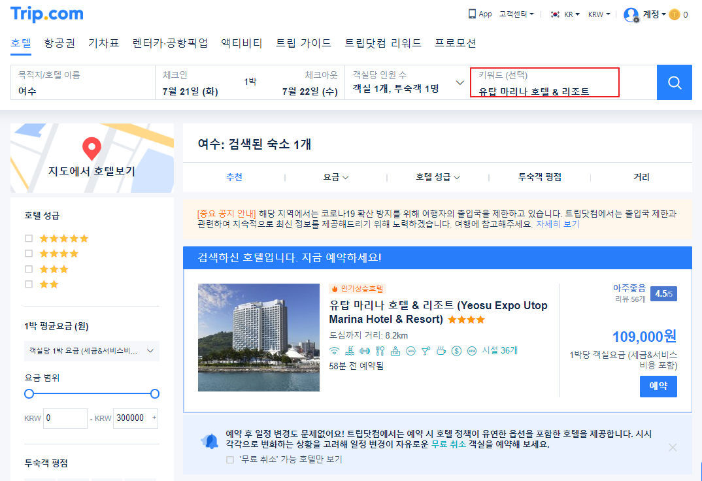Click the currency exchange dollar icon

click(x=456, y=351)
